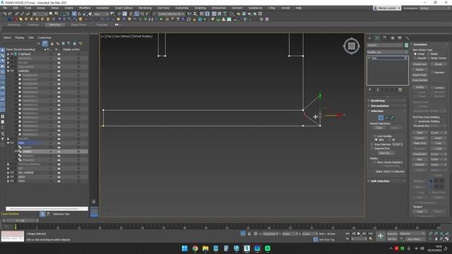Switch to the Modeling ribbon tab
Screen dimensions: 452x254
(14, 25)
